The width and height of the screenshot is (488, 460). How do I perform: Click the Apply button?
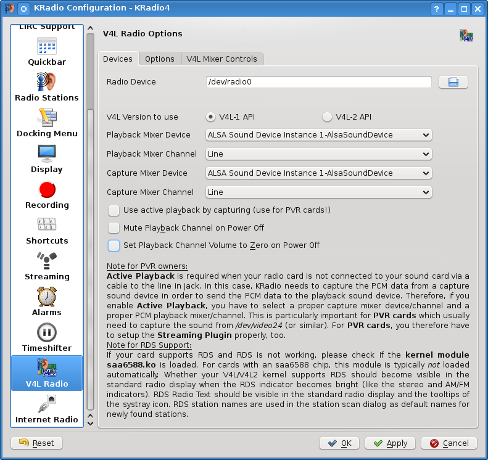pyautogui.click(x=390, y=443)
